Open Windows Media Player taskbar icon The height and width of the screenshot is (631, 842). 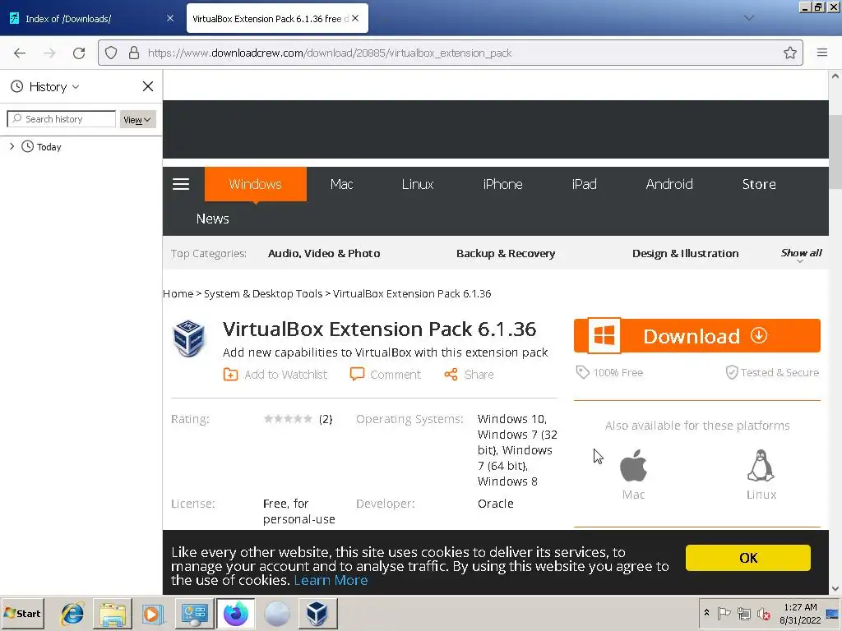pos(152,613)
